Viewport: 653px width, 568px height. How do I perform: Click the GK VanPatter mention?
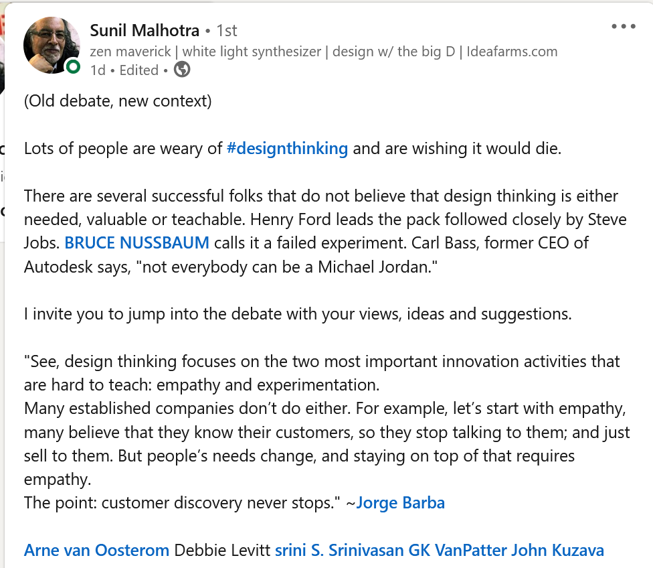tap(452, 550)
